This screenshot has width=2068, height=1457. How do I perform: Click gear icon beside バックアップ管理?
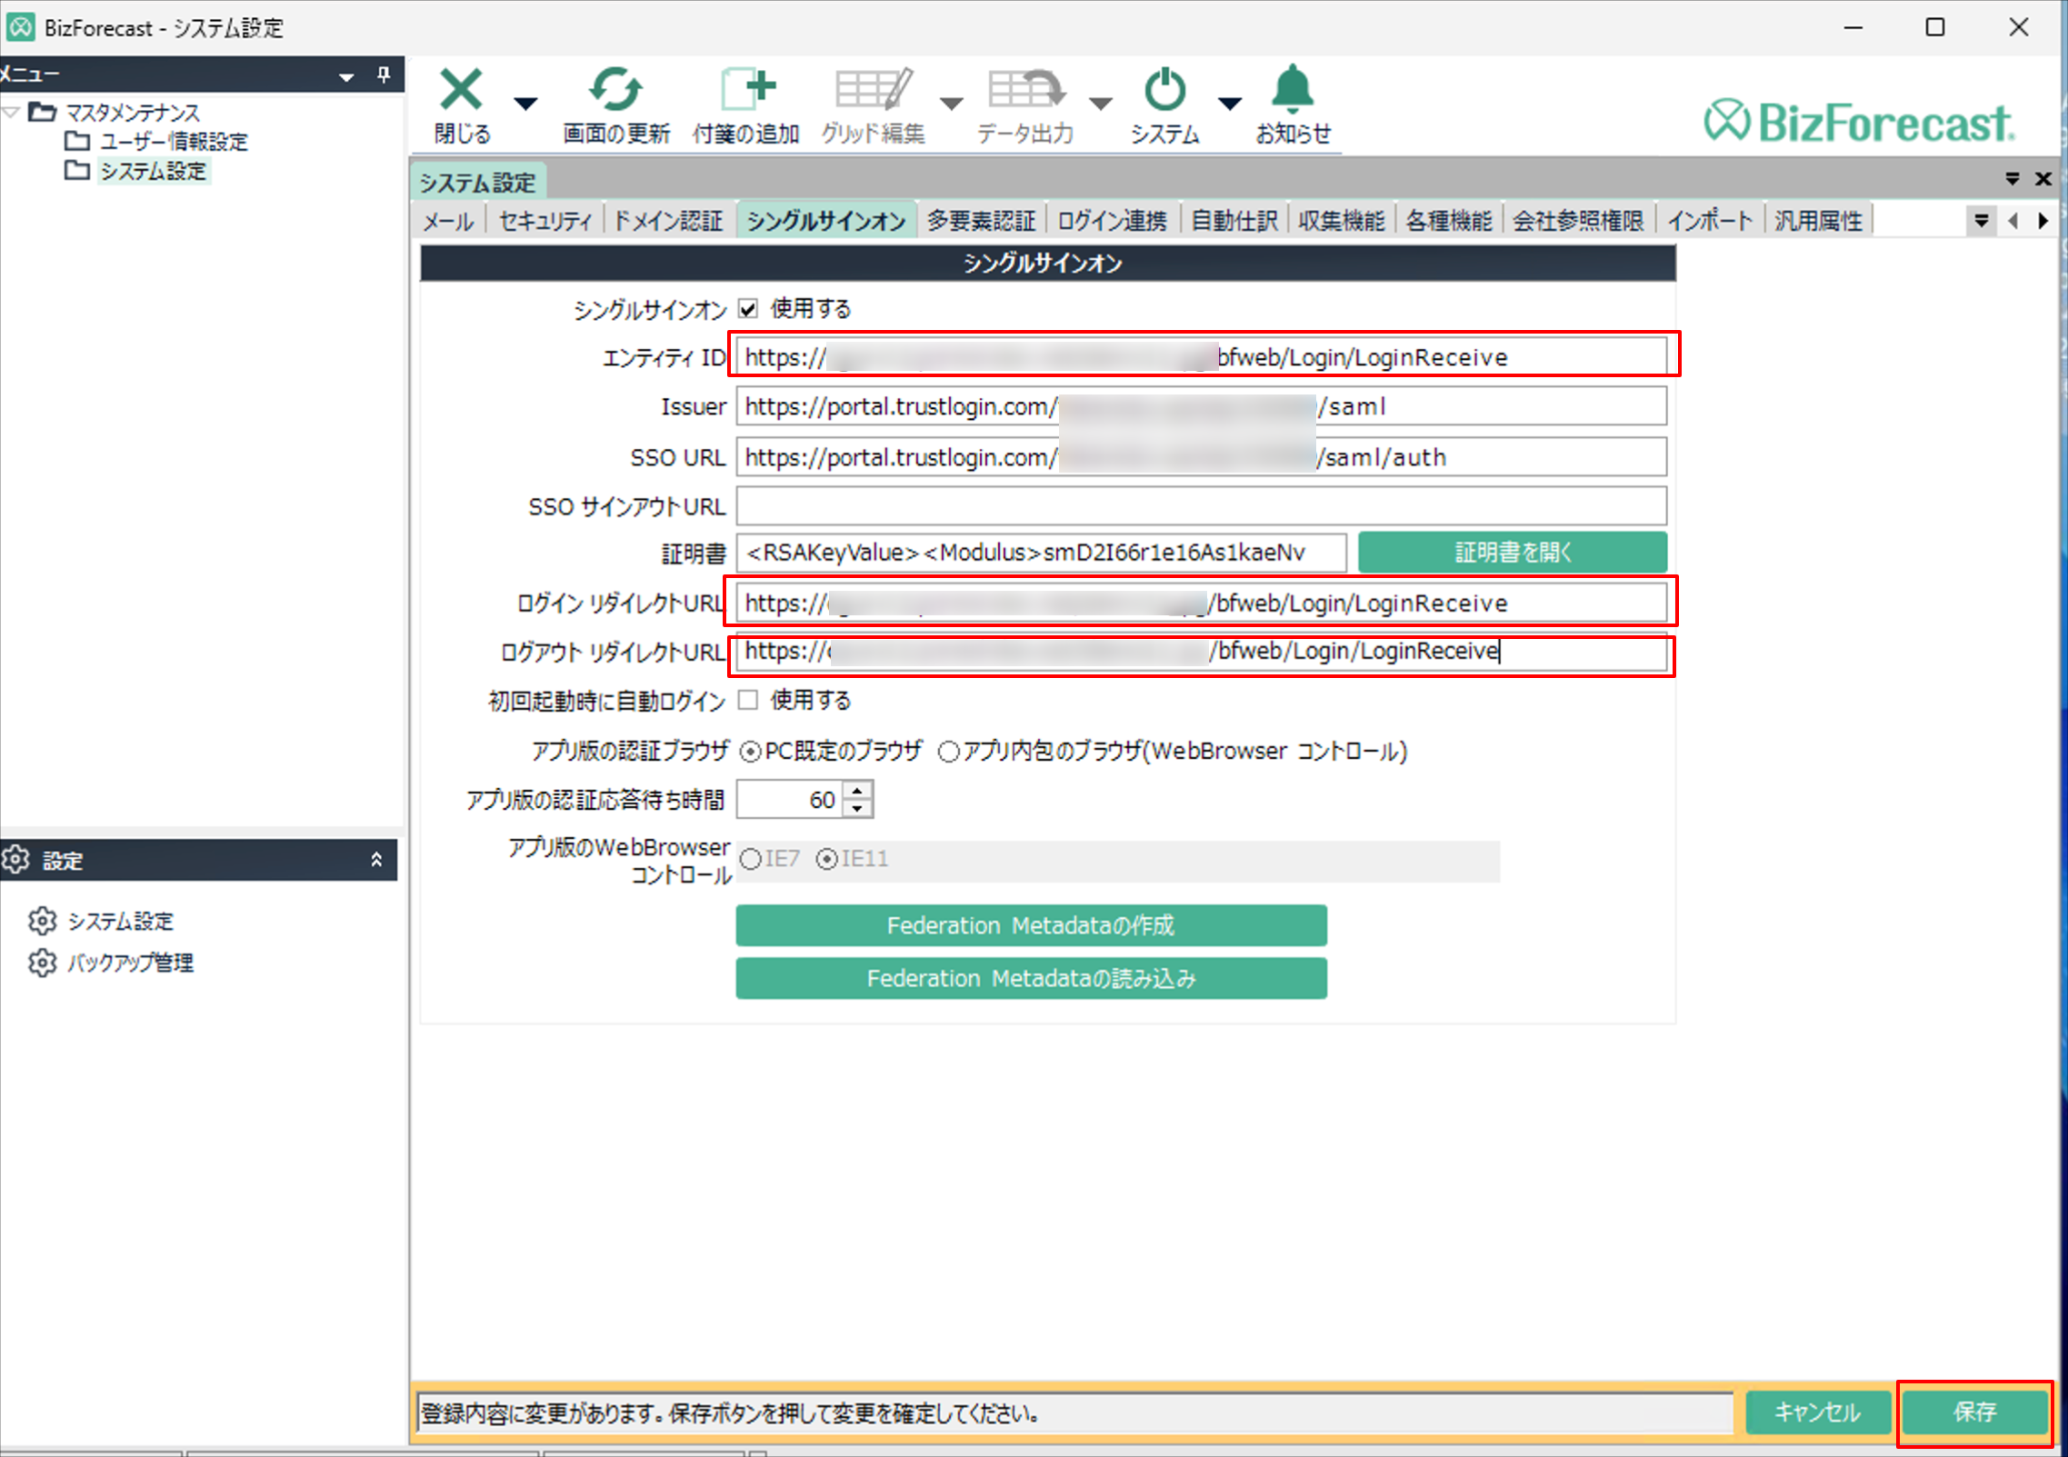point(42,963)
